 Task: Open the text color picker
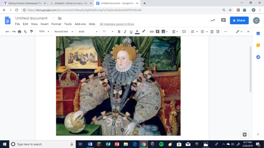pyautogui.click(x=137, y=32)
